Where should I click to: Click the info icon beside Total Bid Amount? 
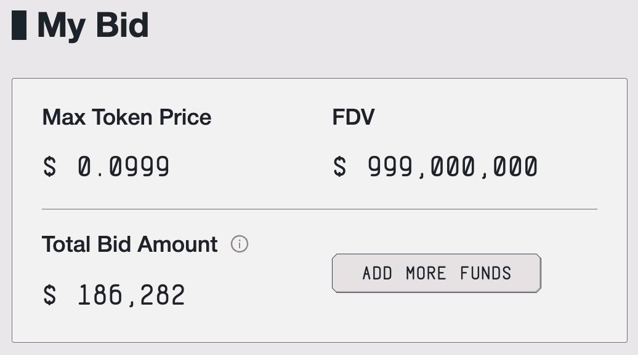(x=240, y=244)
